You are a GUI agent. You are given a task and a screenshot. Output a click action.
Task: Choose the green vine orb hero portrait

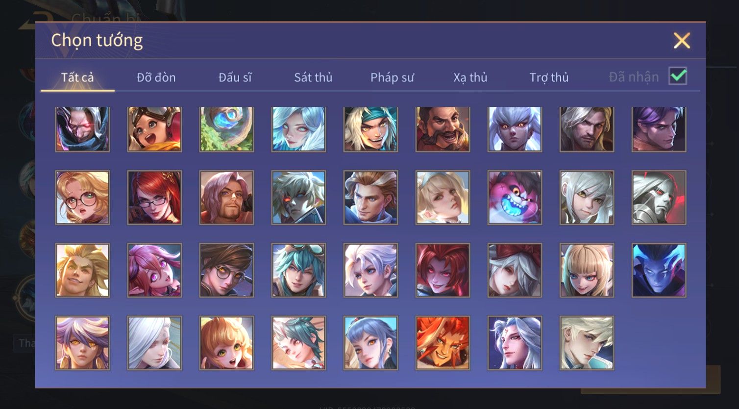click(x=226, y=129)
